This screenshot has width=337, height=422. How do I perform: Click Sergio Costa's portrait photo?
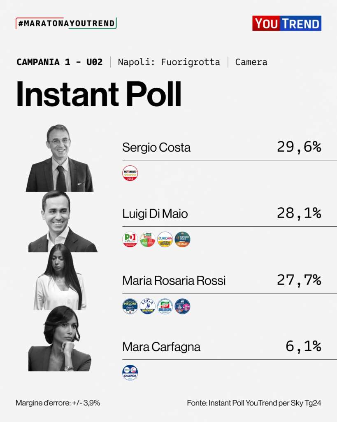tap(60, 159)
